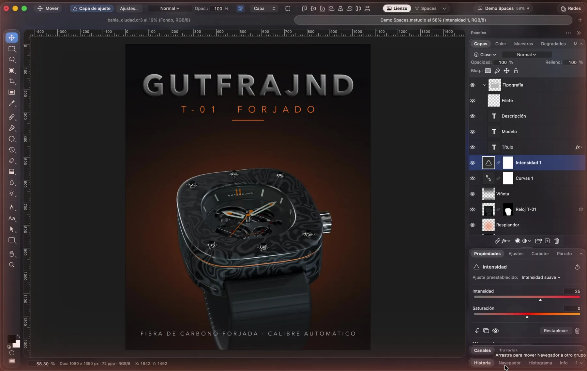Hide the Filete layer
Viewport: 587px width, 371px height.
pos(473,101)
